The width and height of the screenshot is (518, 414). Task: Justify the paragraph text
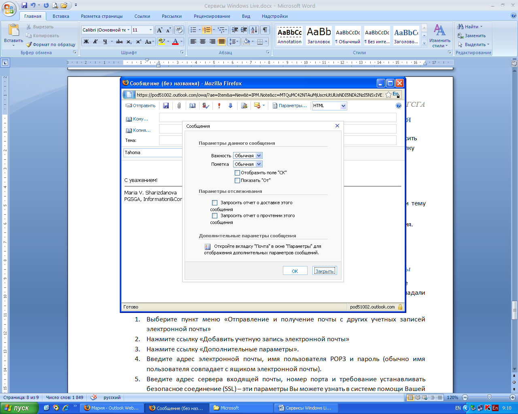[x=222, y=42]
